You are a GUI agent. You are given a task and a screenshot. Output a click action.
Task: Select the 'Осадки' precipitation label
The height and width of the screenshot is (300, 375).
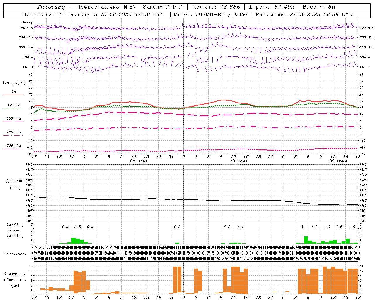[x=15, y=230]
